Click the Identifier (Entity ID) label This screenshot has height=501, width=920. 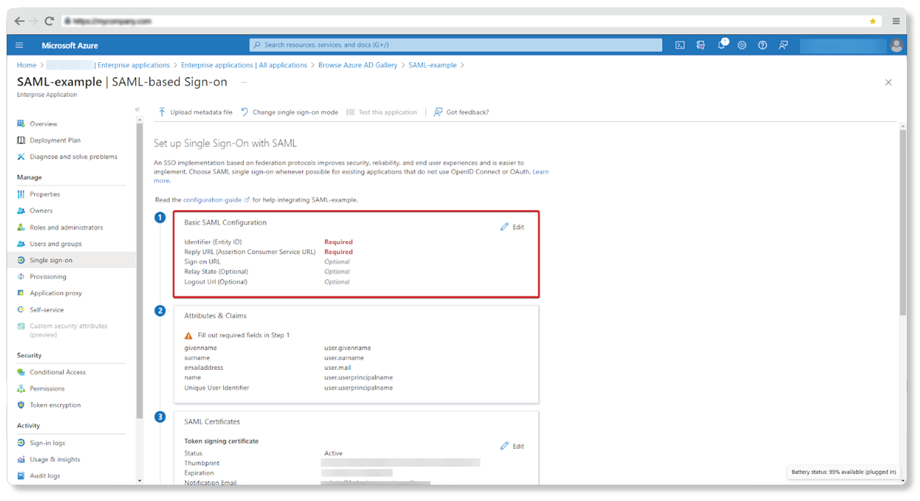213,243
